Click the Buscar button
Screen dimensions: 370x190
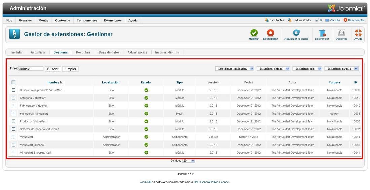click(53, 69)
